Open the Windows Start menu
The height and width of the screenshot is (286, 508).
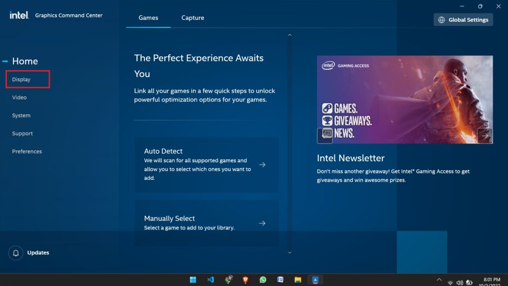pyautogui.click(x=193, y=280)
